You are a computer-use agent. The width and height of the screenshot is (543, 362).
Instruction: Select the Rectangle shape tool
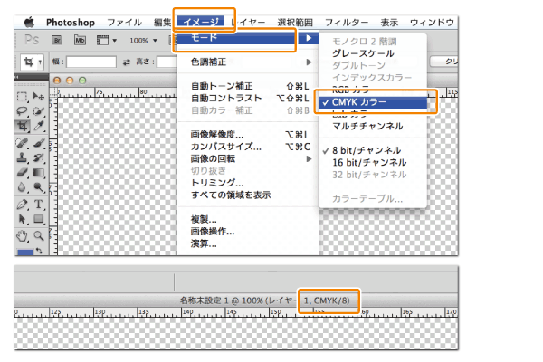point(38,219)
